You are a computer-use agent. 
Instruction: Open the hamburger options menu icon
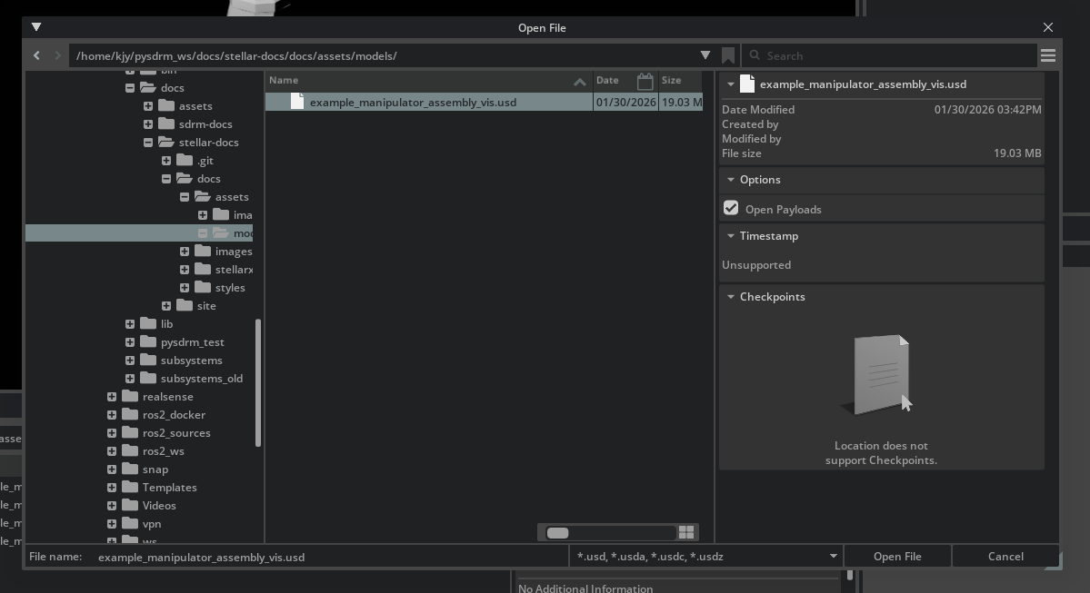click(1047, 55)
